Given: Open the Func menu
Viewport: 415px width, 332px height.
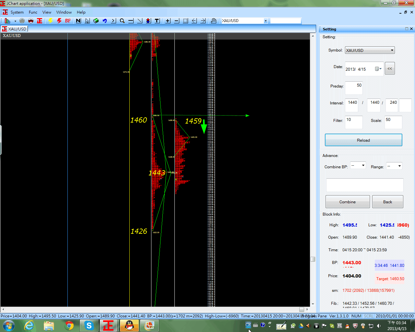Looking at the screenshot, I should [33, 12].
